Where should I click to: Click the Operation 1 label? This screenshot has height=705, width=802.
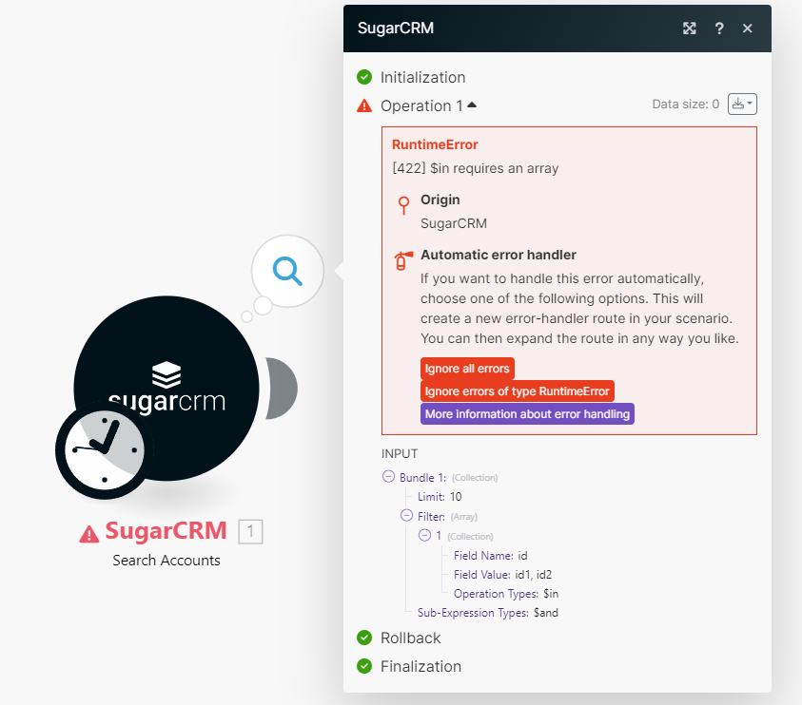click(x=421, y=105)
